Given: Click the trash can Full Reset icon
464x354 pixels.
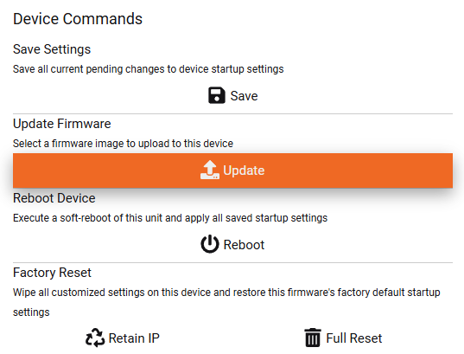Looking at the screenshot, I should tap(313, 338).
